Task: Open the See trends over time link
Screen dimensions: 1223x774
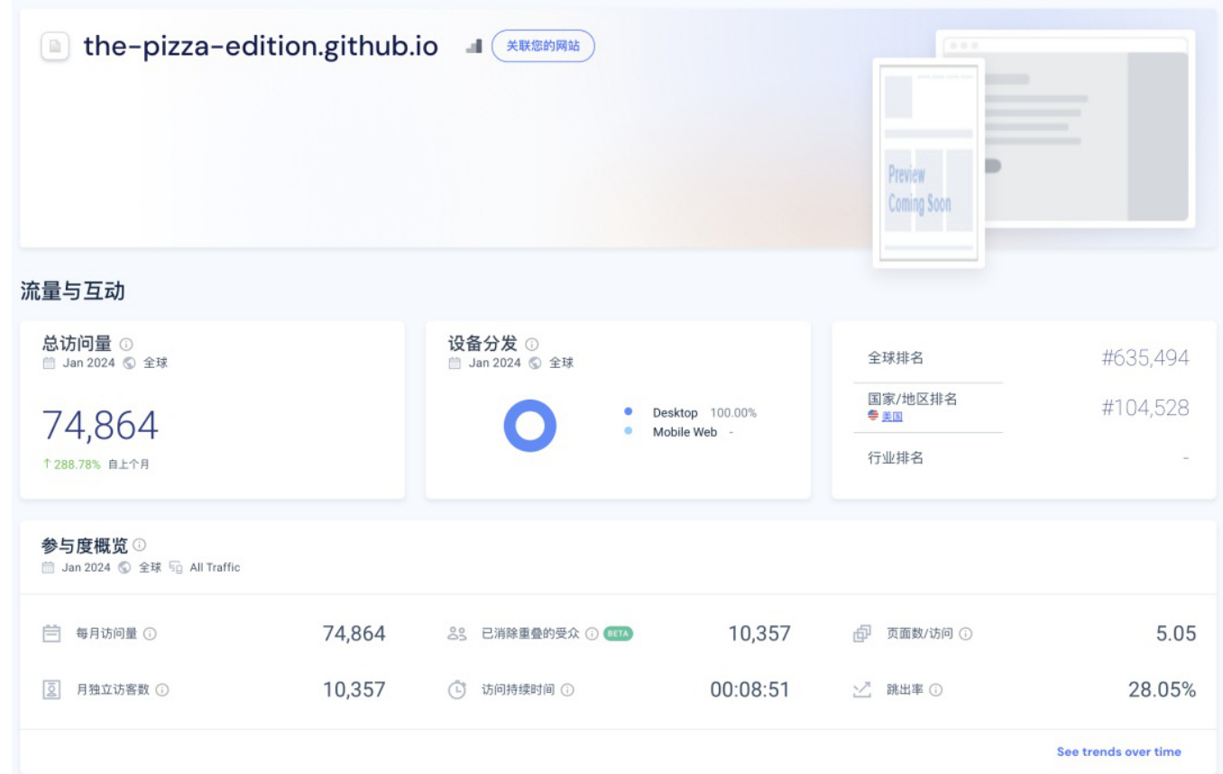Action: (x=1118, y=751)
